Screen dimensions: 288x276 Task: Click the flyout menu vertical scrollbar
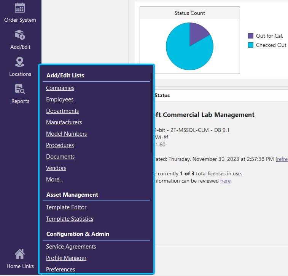click(152, 114)
